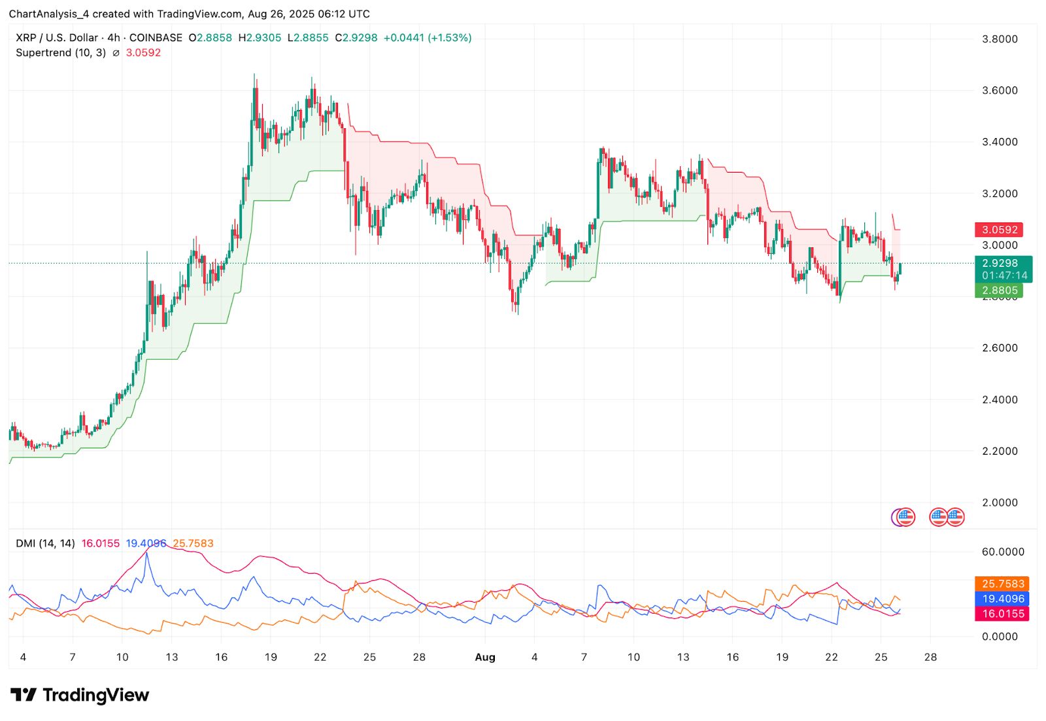Open the 4h timeframe selector
The image size is (1046, 721).
tap(112, 38)
